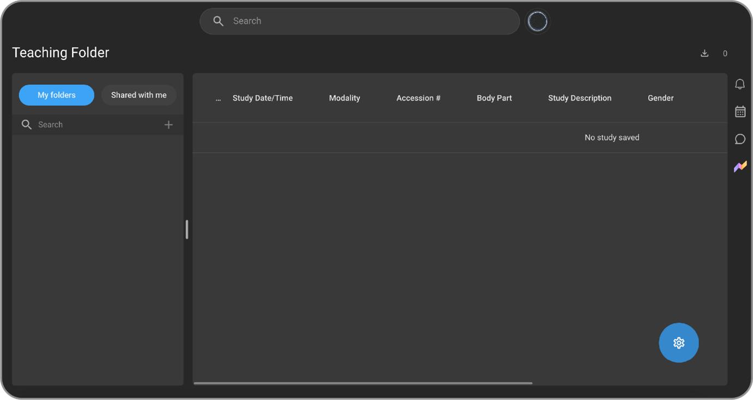The image size is (753, 400).
Task: Open the notifications bell icon
Action: [x=740, y=84]
